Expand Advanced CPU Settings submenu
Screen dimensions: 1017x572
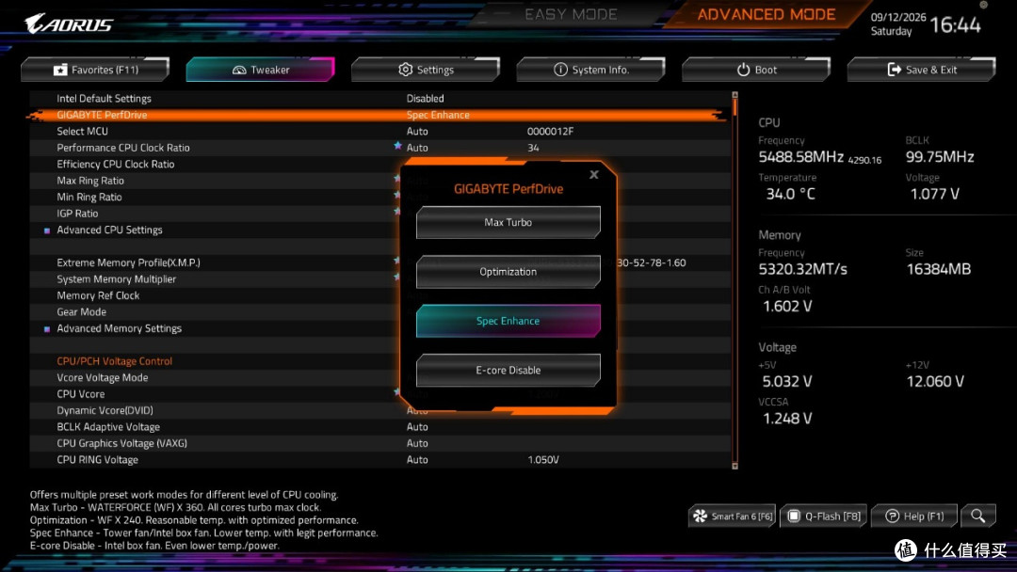tap(109, 230)
